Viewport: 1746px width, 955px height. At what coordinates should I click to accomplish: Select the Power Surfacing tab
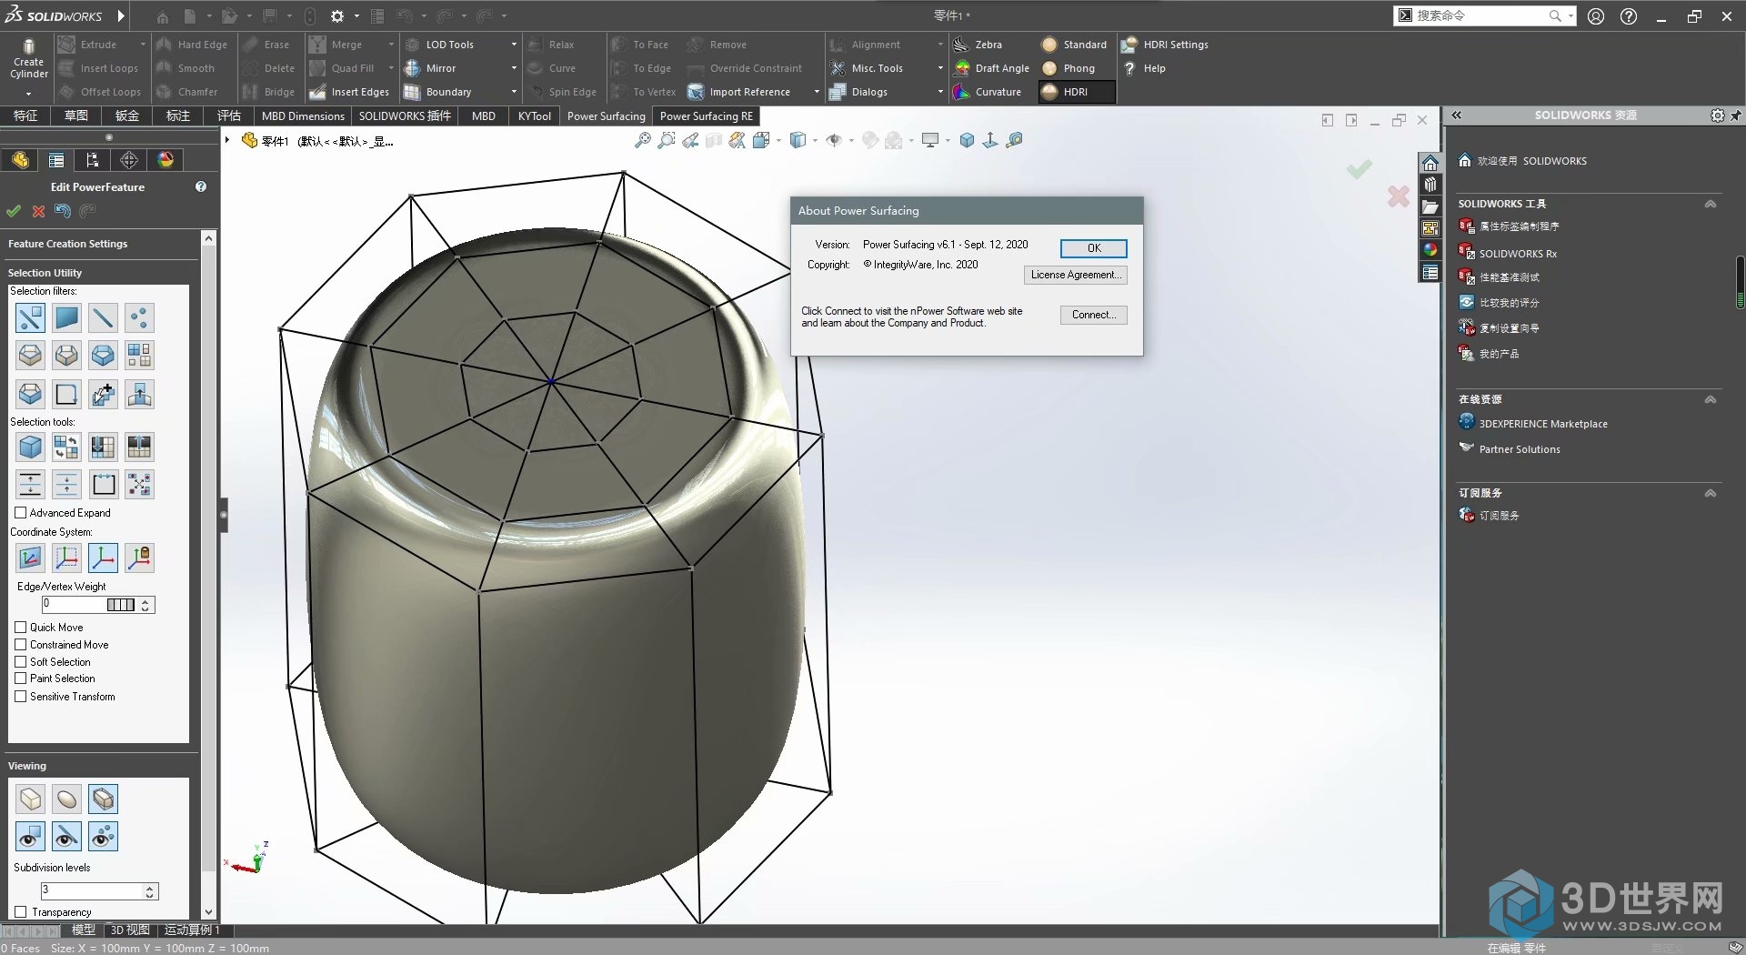point(606,116)
